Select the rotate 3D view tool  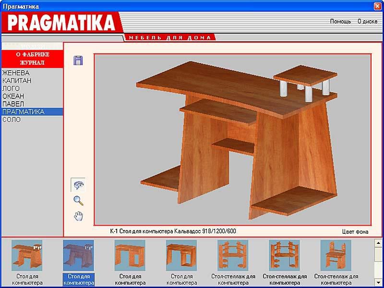tap(78, 185)
